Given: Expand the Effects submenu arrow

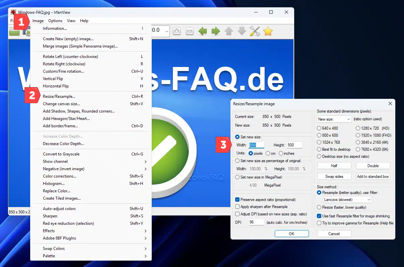Looking at the screenshot, I should click(x=146, y=231).
